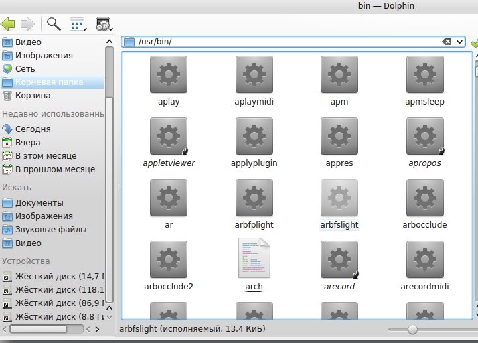Open the view mode icons menu
Image resolution: width=478 pixels, height=343 pixels.
click(78, 25)
